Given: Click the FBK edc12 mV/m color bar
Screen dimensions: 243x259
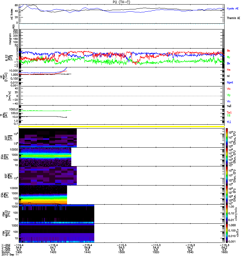Looking at the screenshot, I should coord(227,214).
